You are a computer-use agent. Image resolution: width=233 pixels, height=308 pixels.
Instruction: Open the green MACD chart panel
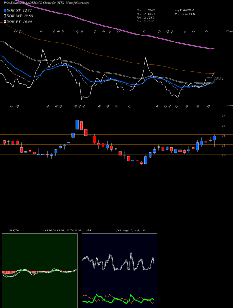(40, 271)
